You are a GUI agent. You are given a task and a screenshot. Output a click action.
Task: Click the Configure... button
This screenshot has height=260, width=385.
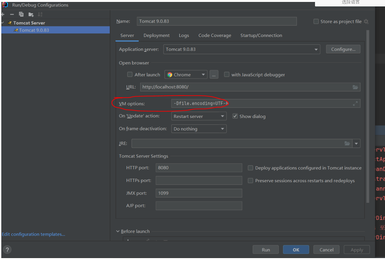pos(343,49)
